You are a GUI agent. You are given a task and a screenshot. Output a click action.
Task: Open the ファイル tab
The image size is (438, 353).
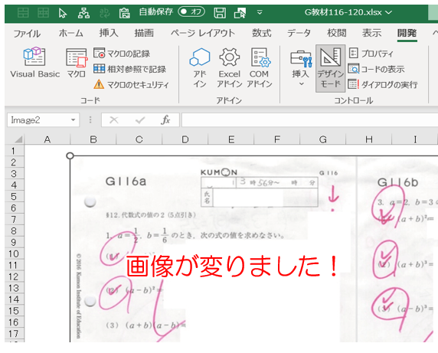27,34
